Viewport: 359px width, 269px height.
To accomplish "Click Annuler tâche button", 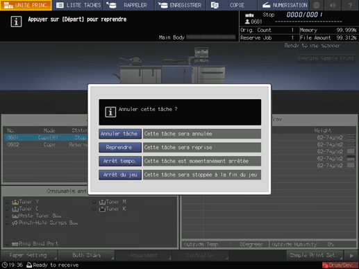I will click(x=120, y=134).
